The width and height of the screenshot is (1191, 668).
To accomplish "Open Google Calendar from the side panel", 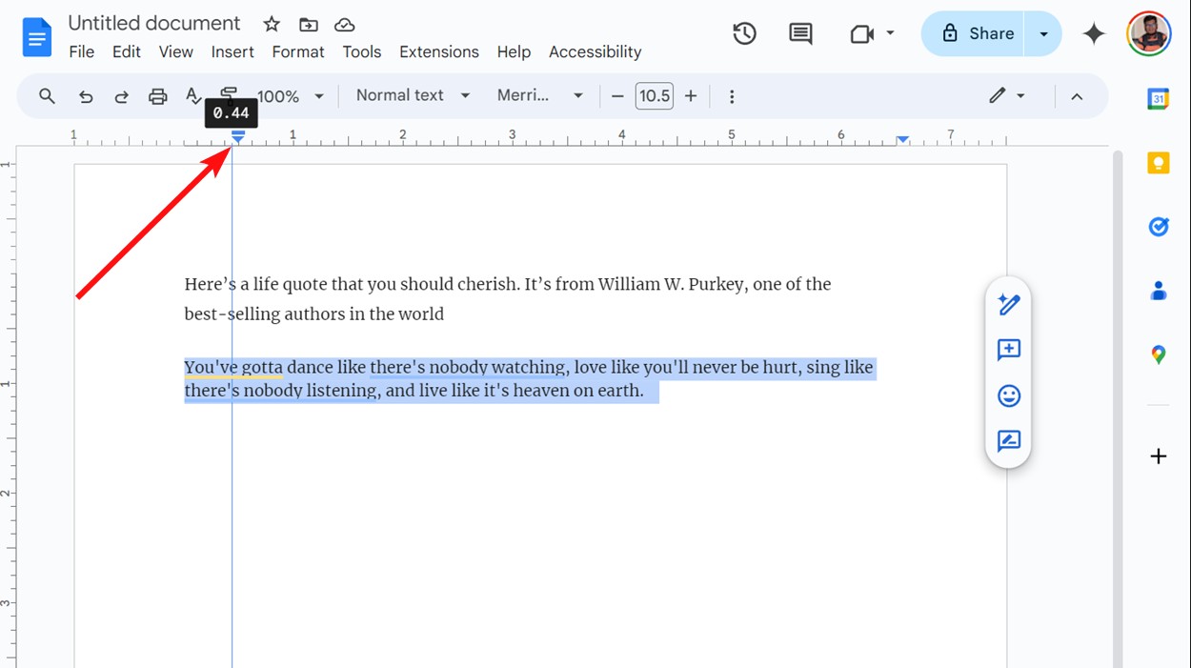I will click(x=1158, y=98).
